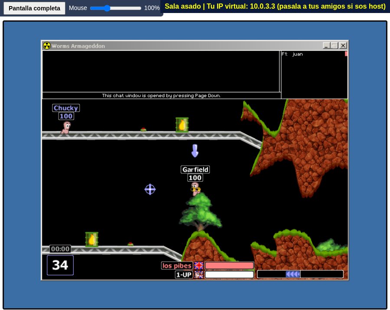Click the land mine on the lower girder

(x=130, y=245)
